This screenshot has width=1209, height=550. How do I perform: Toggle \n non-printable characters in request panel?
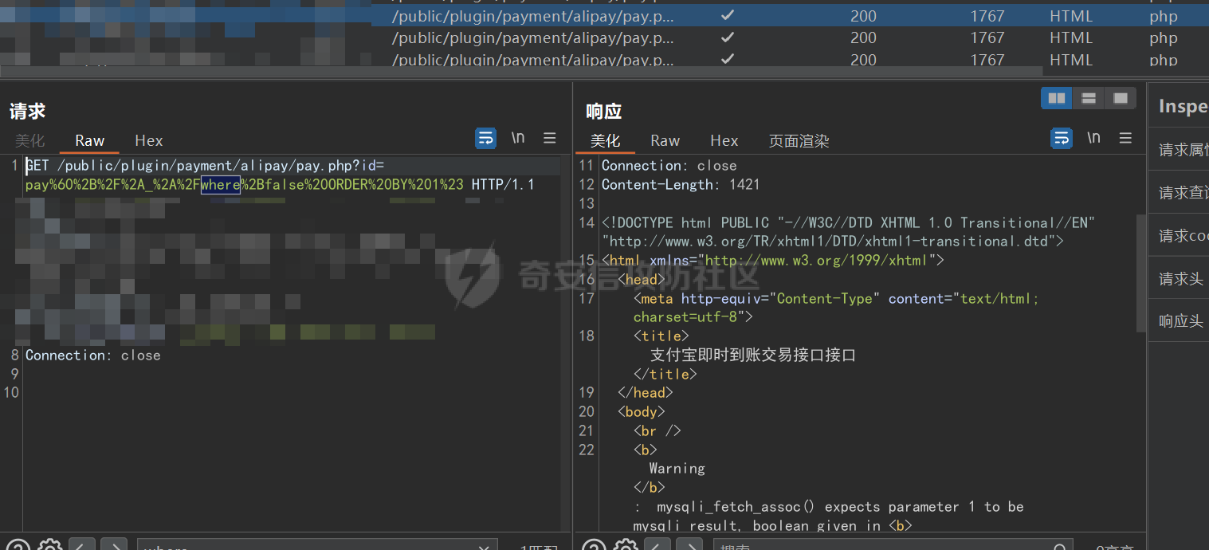(518, 139)
